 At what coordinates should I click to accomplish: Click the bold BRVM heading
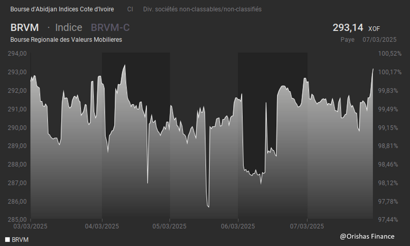tap(25, 28)
